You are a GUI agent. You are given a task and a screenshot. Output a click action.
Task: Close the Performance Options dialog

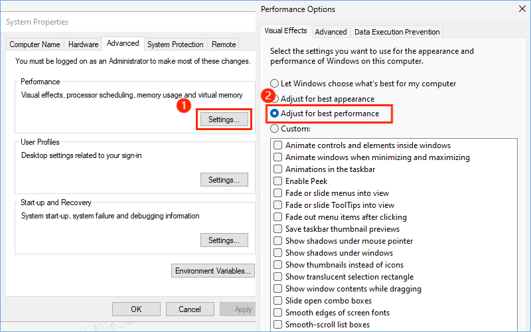click(522, 9)
